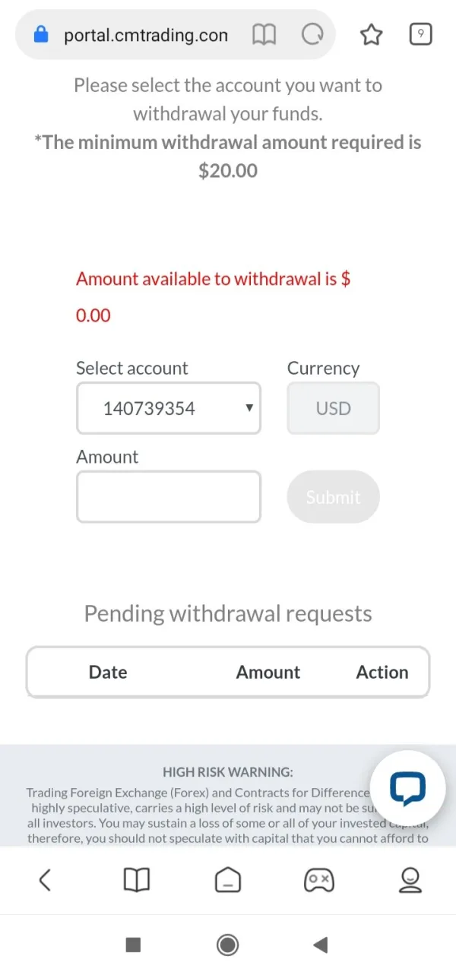This screenshot has height=975, width=456.
Task: Click the USD currency field
Action: [333, 409]
